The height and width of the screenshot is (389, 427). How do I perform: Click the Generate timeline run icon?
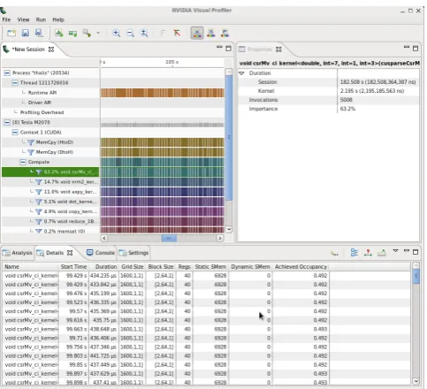[72, 33]
